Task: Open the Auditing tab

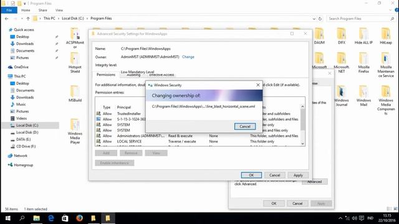Action: pos(133,75)
